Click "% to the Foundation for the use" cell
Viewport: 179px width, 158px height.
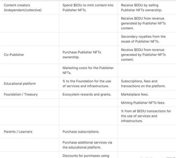(x=87, y=84)
